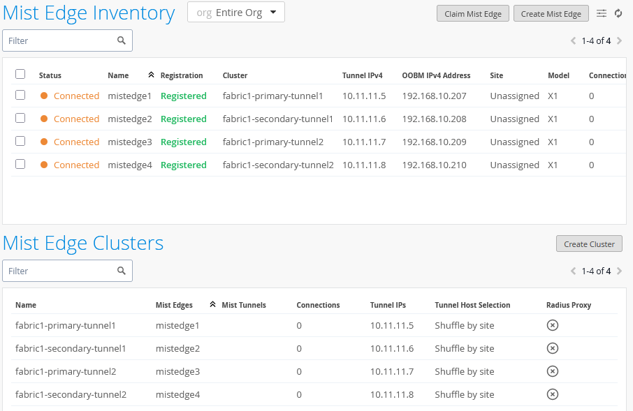
Task: Tick the checkbox for mistedge3
Action: [20, 141]
